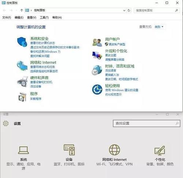Open the Clock, Language and Region icon
This screenshot has height=178, width=183.
pyautogui.click(x=97, y=70)
